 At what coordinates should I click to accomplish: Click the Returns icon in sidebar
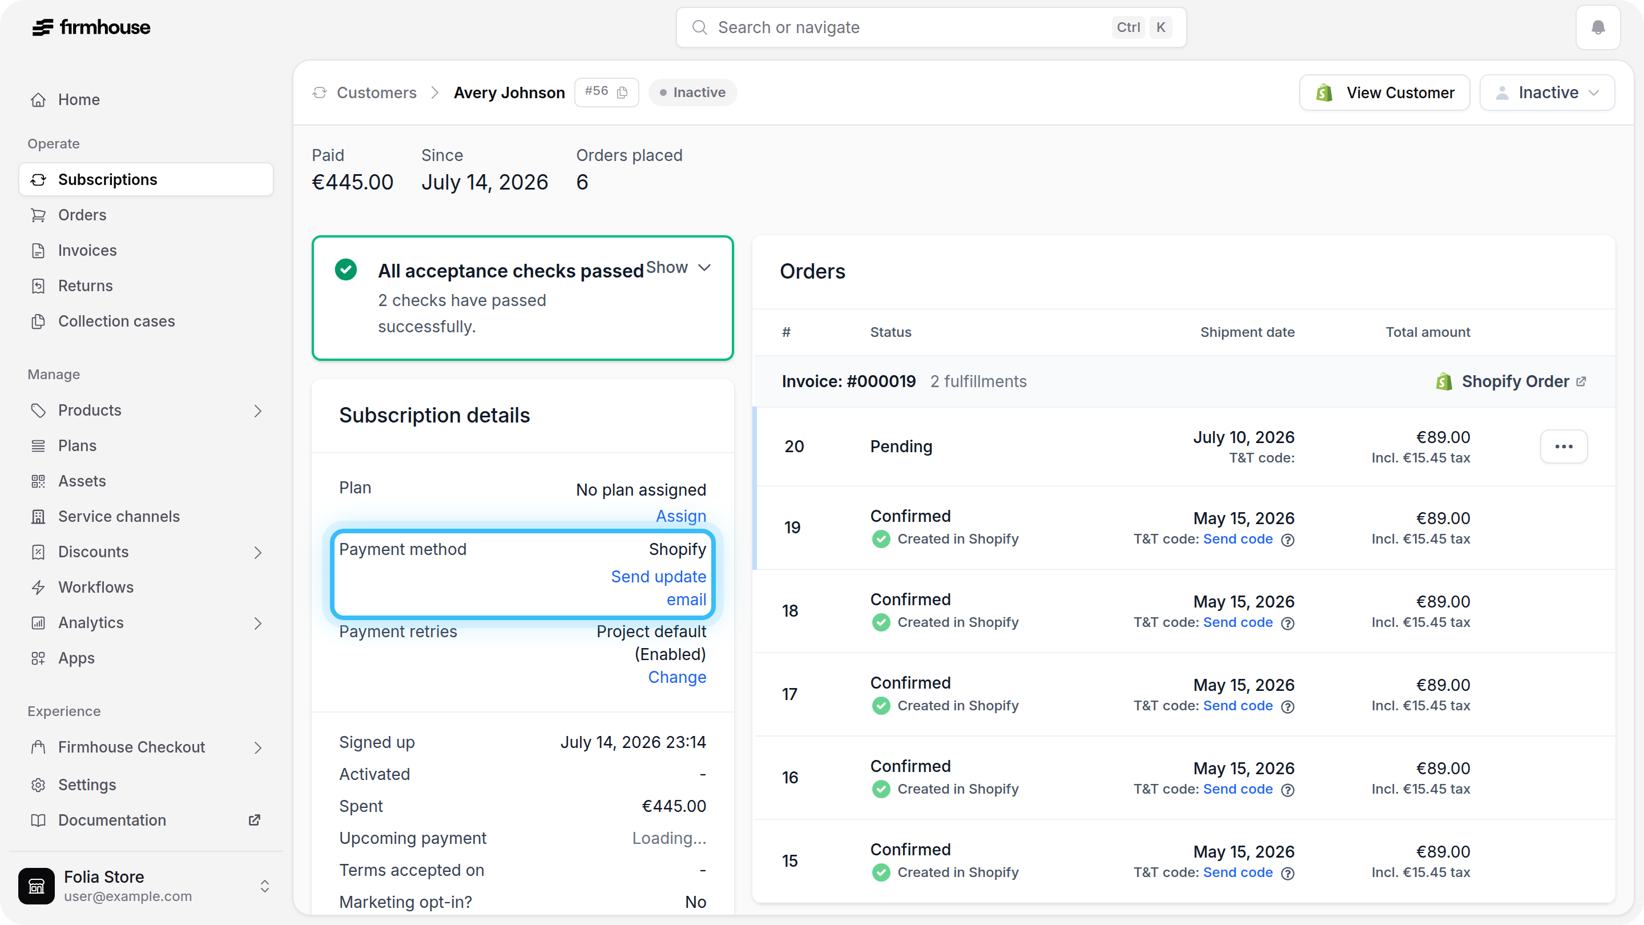38,286
